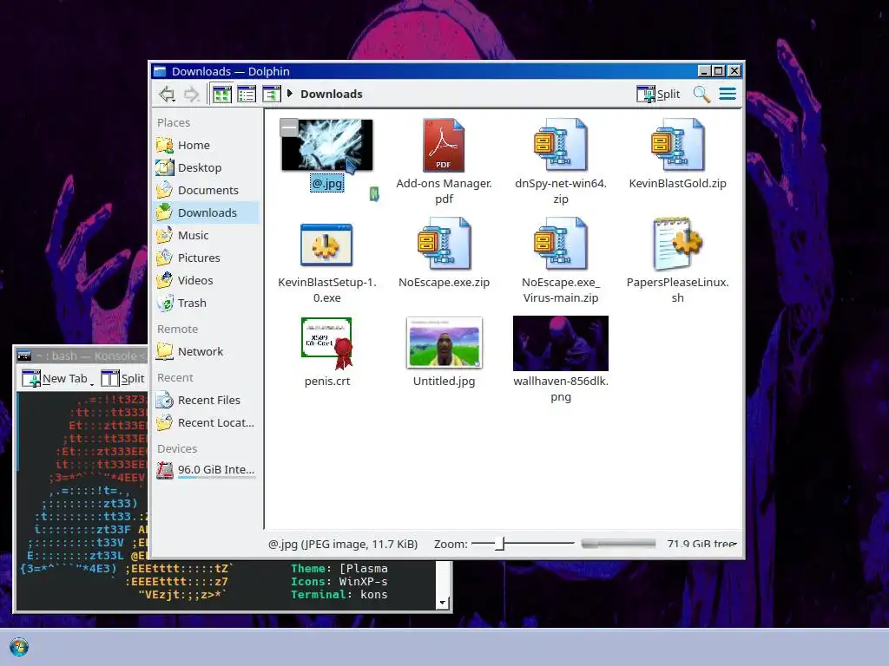889x666 pixels.
Task: Click the Konsole window title bar icon
Action: (x=24, y=356)
